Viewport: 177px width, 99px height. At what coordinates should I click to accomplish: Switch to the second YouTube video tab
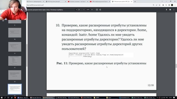coord(100,2)
